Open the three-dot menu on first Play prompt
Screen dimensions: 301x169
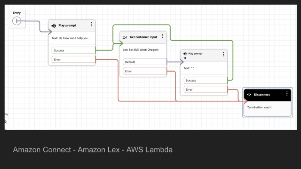pyautogui.click(x=91, y=24)
